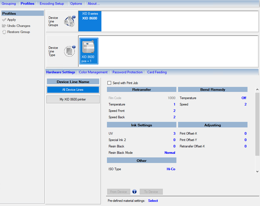Viewport: 260px width, 206px height.
Task: Open info badge on Device Line Type icon
Action: click(x=74, y=47)
